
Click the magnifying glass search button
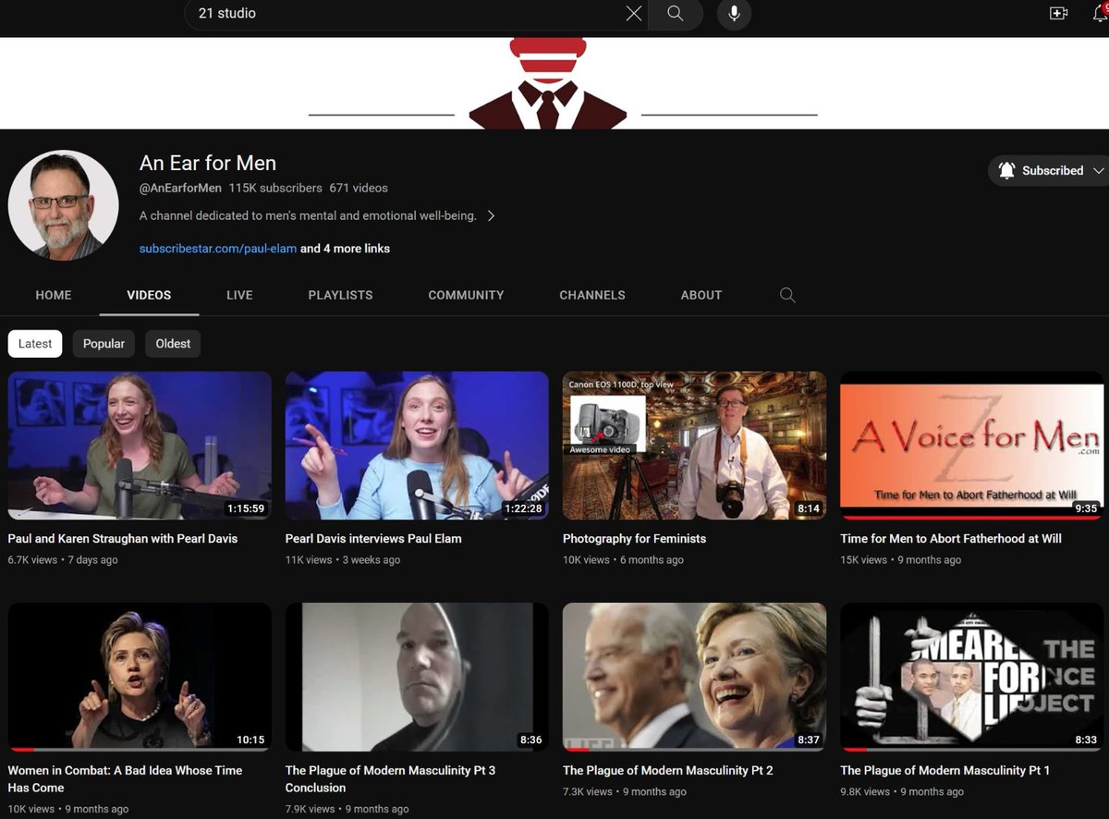click(676, 13)
